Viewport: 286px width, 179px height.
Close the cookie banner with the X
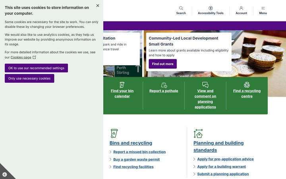pyautogui.click(x=98, y=6)
